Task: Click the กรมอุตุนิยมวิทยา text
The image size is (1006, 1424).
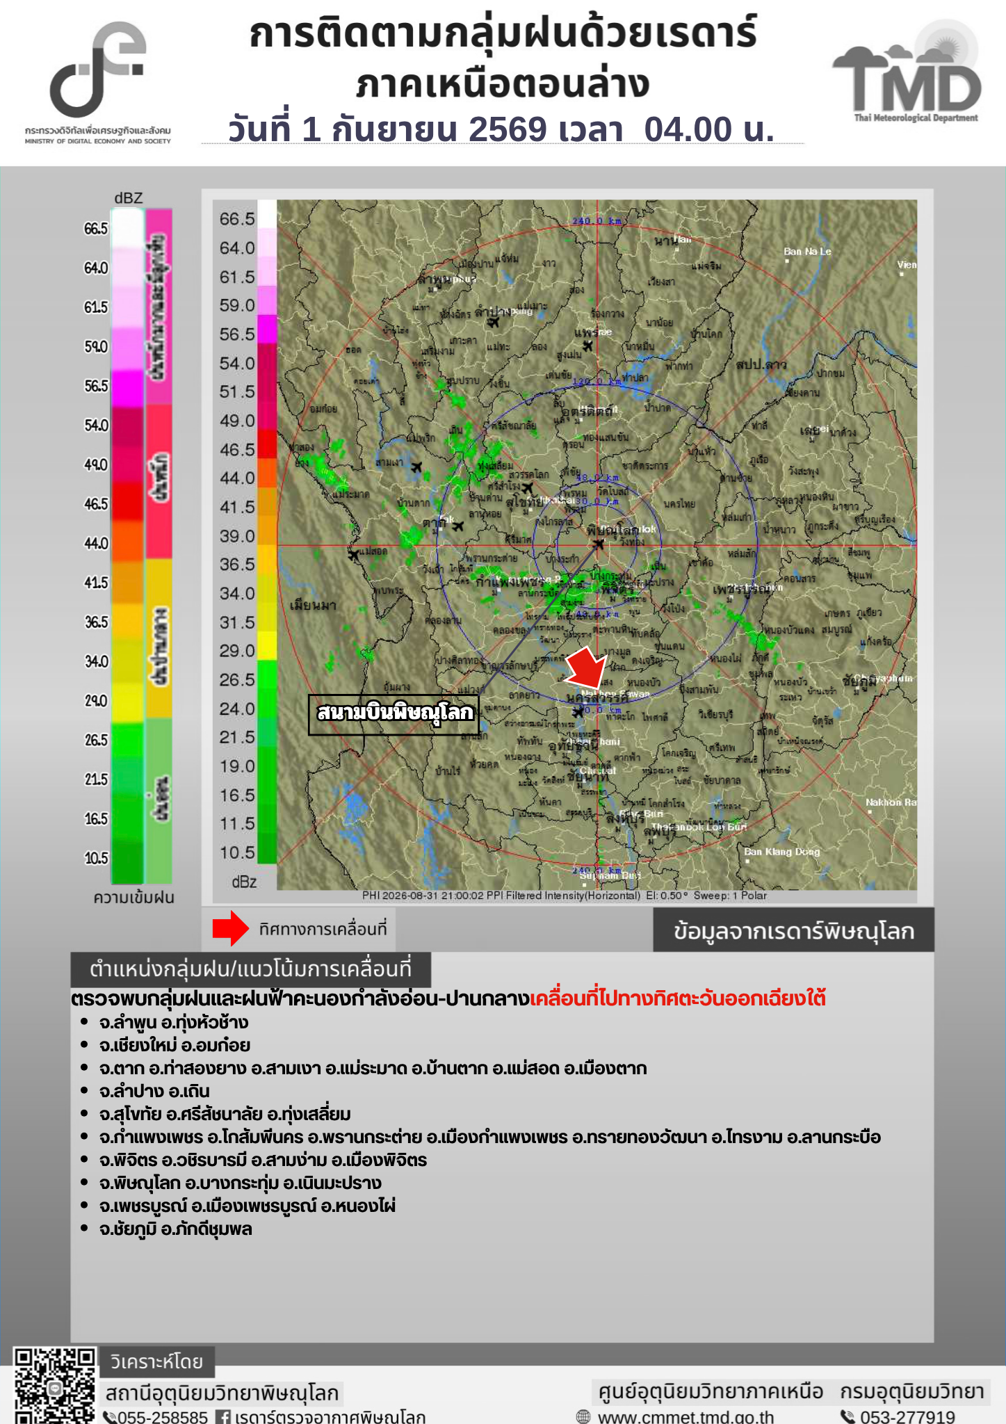Action: pyautogui.click(x=912, y=1391)
